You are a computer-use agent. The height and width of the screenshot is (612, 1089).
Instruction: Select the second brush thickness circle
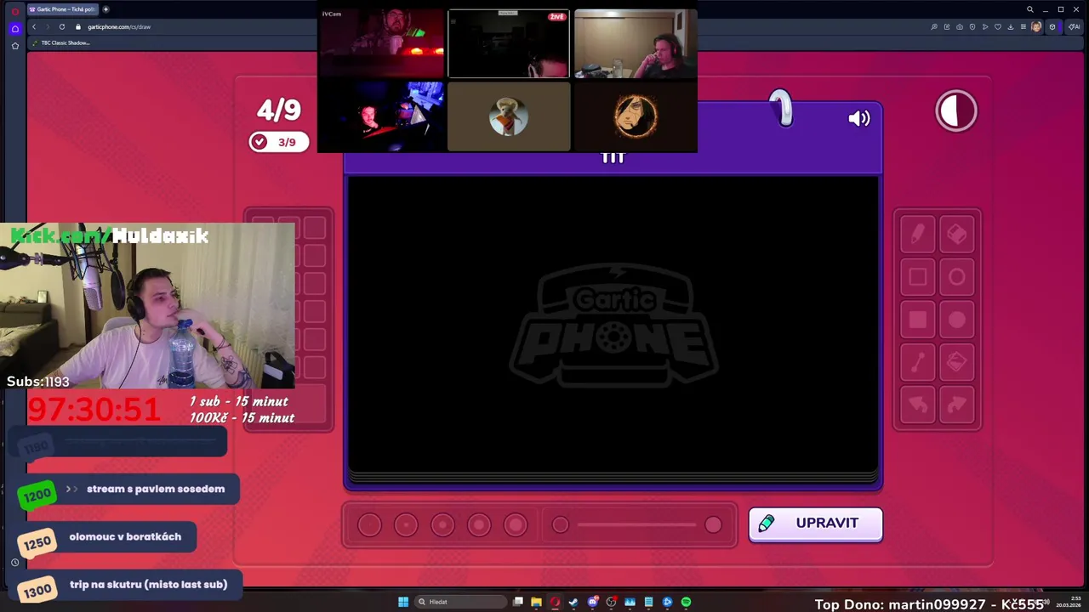point(406,525)
